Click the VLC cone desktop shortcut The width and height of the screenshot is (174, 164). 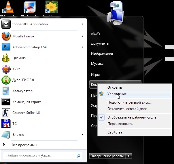(8, 7)
